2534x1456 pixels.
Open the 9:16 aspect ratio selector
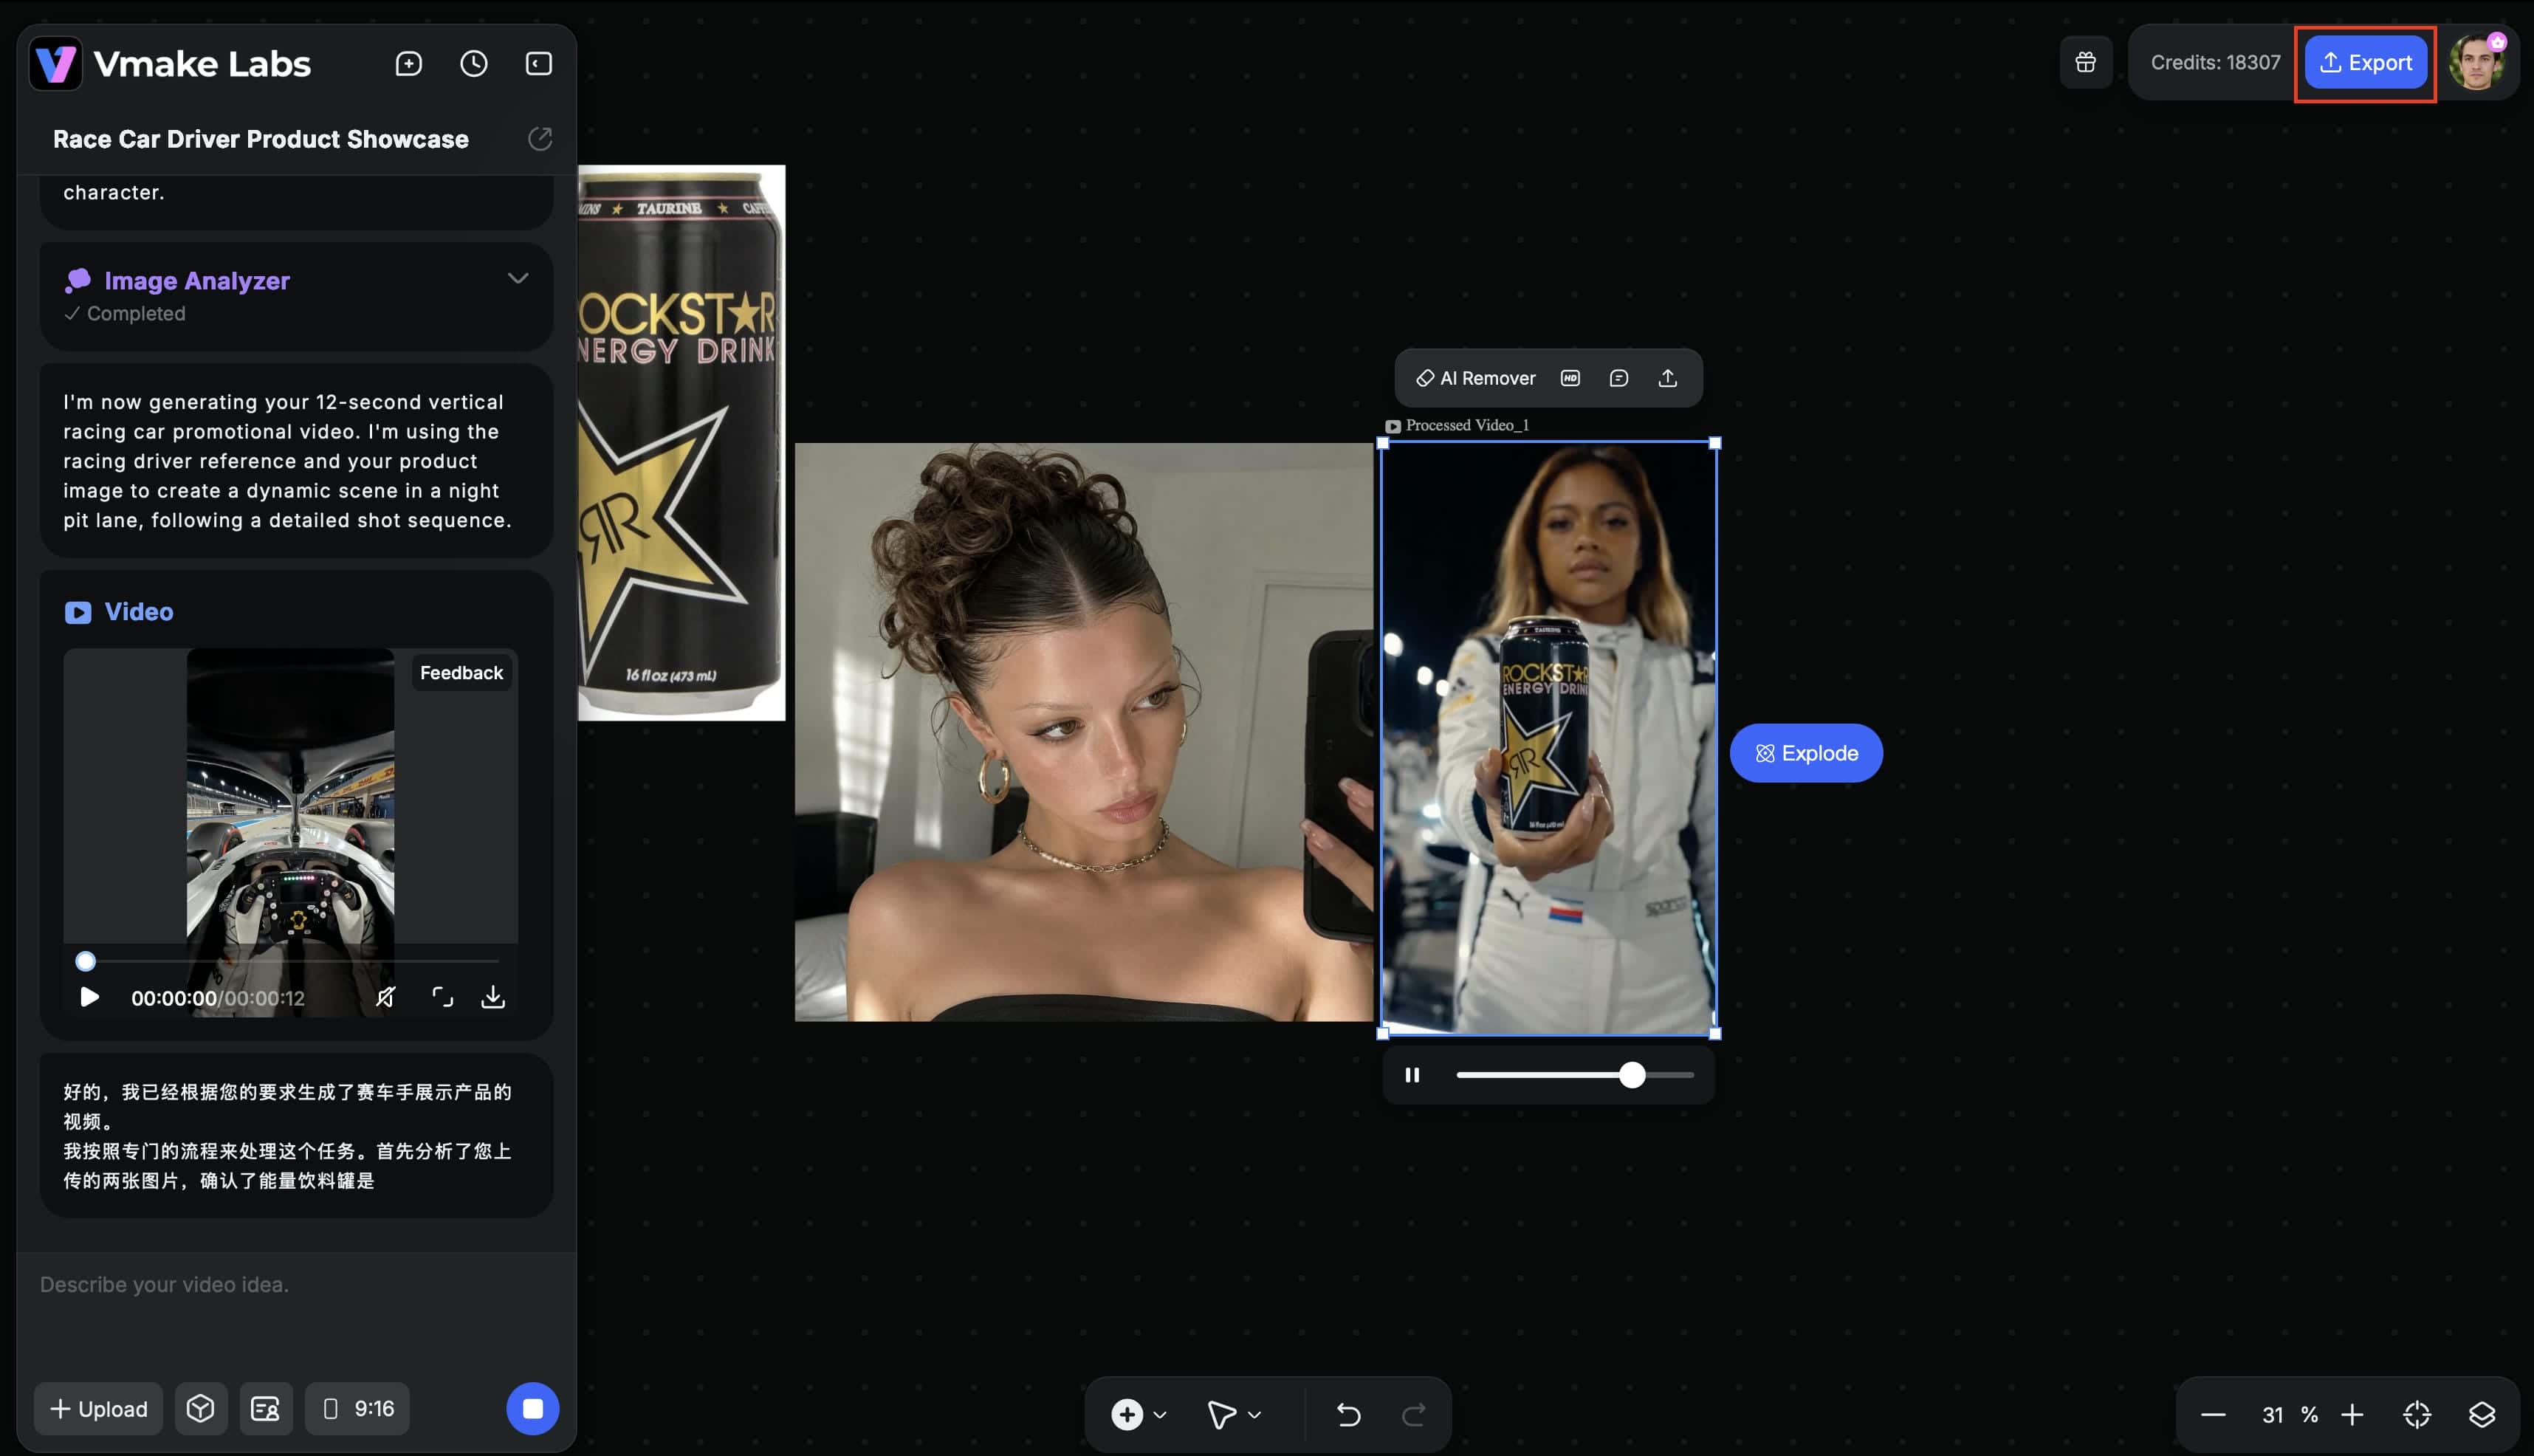click(x=358, y=1408)
